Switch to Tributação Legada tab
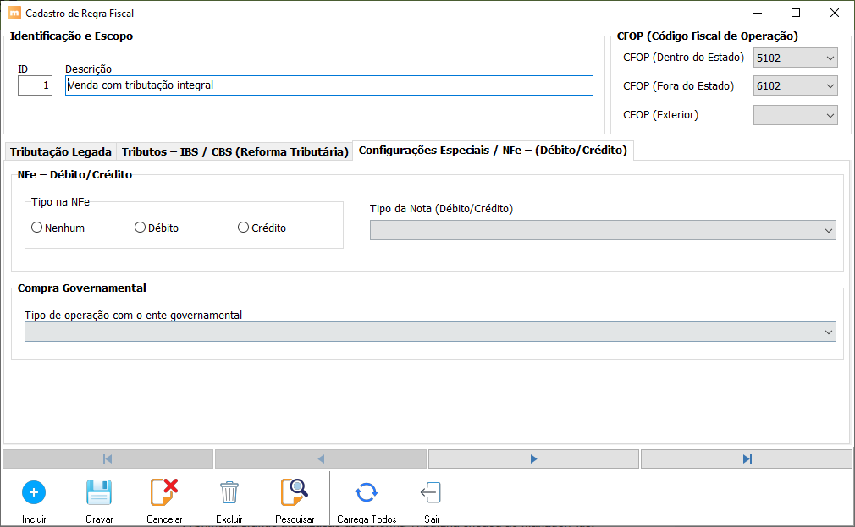This screenshot has height=527, width=855. click(60, 152)
